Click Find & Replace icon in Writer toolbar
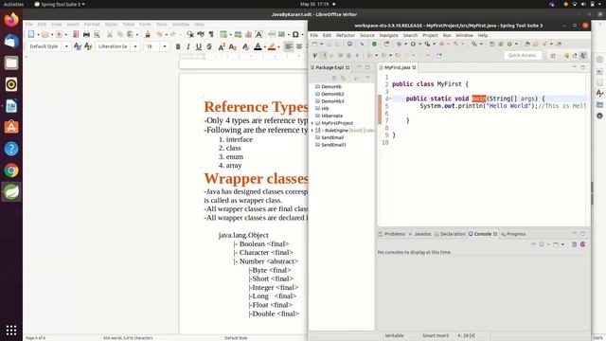 (x=190, y=34)
